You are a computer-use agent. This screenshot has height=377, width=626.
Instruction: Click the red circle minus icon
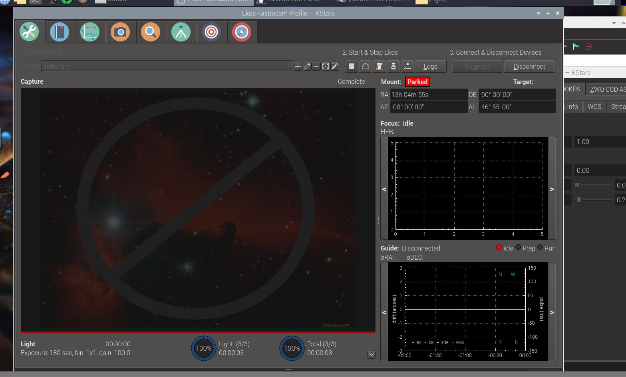tap(588, 47)
